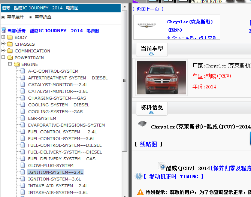Viewport: 251px width, 197px height.
Task: Click document icon of GLOW-PLUG-SYSTEM
Action: tap(23, 165)
